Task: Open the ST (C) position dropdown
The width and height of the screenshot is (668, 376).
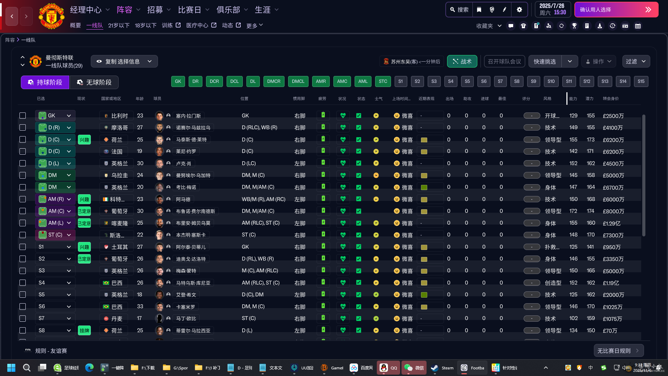Action: point(69,235)
